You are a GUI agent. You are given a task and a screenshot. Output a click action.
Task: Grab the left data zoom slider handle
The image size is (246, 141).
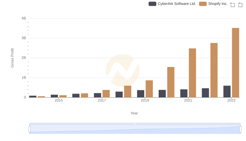pyautogui.click(x=30, y=129)
